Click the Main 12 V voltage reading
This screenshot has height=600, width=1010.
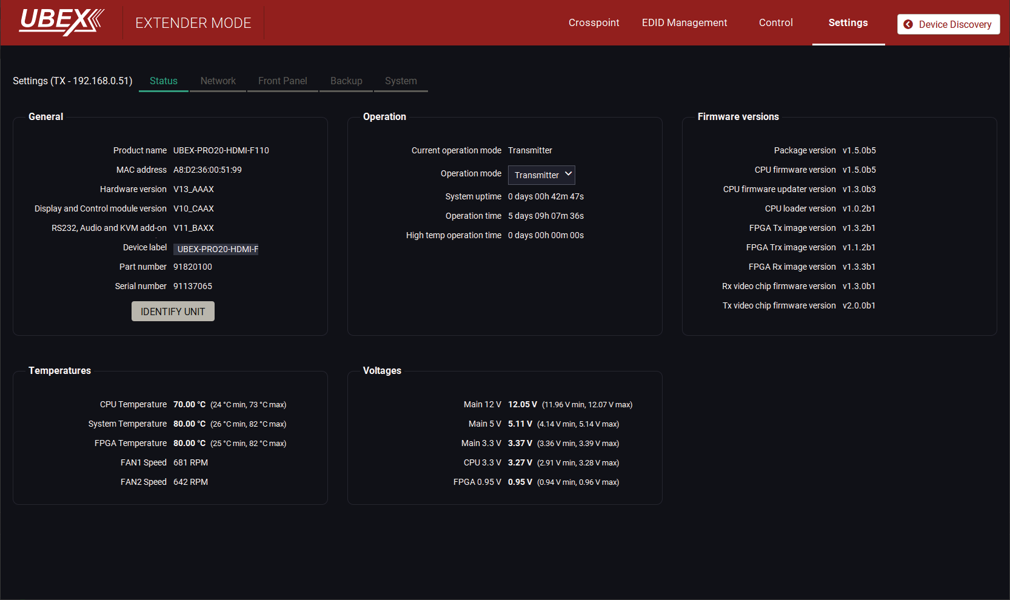click(522, 404)
